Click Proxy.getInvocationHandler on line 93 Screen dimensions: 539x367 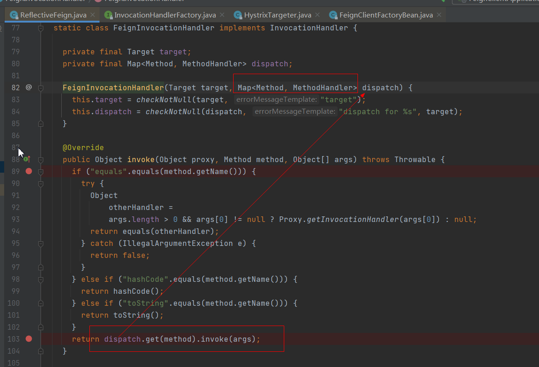[x=339, y=220]
